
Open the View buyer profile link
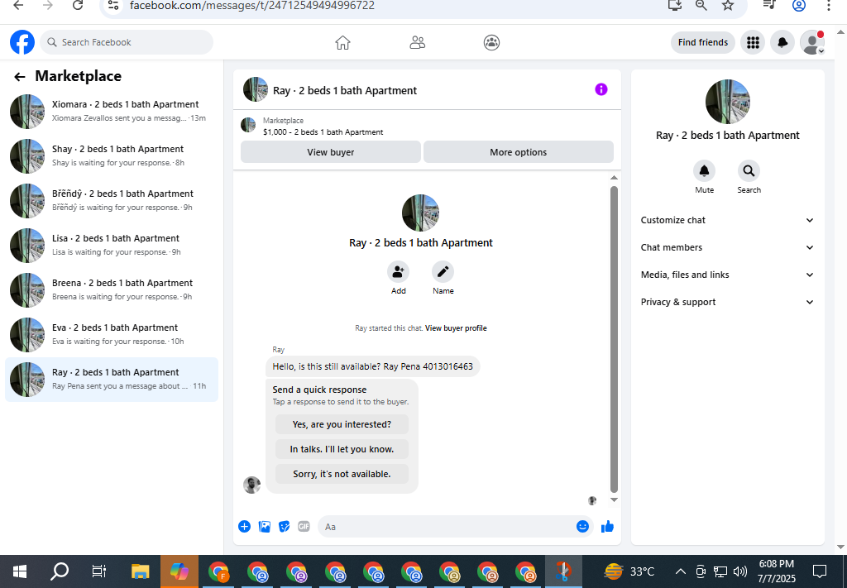(x=456, y=328)
